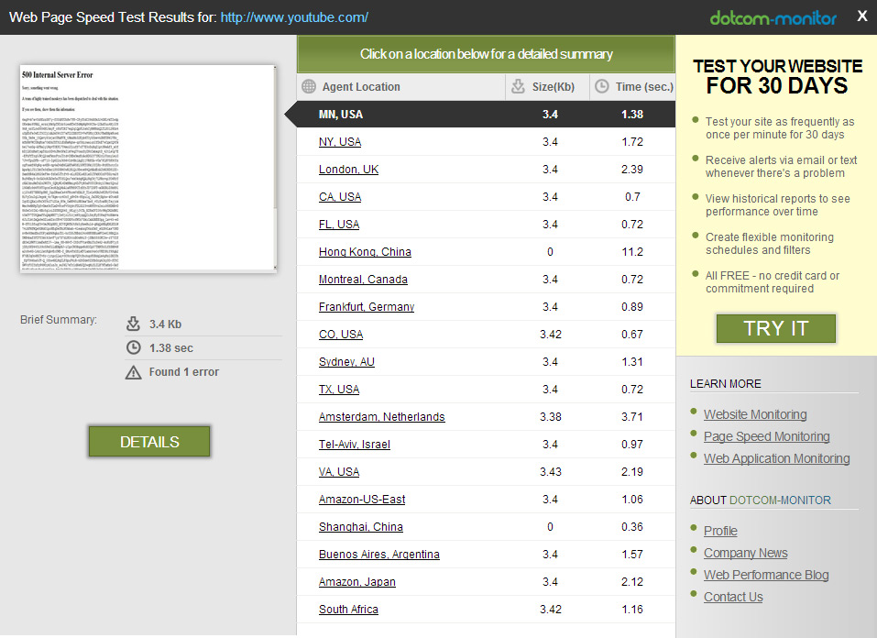Open the http://www.youtube.com/ link in the title
Image resolution: width=877 pixels, height=638 pixels.
294,17
